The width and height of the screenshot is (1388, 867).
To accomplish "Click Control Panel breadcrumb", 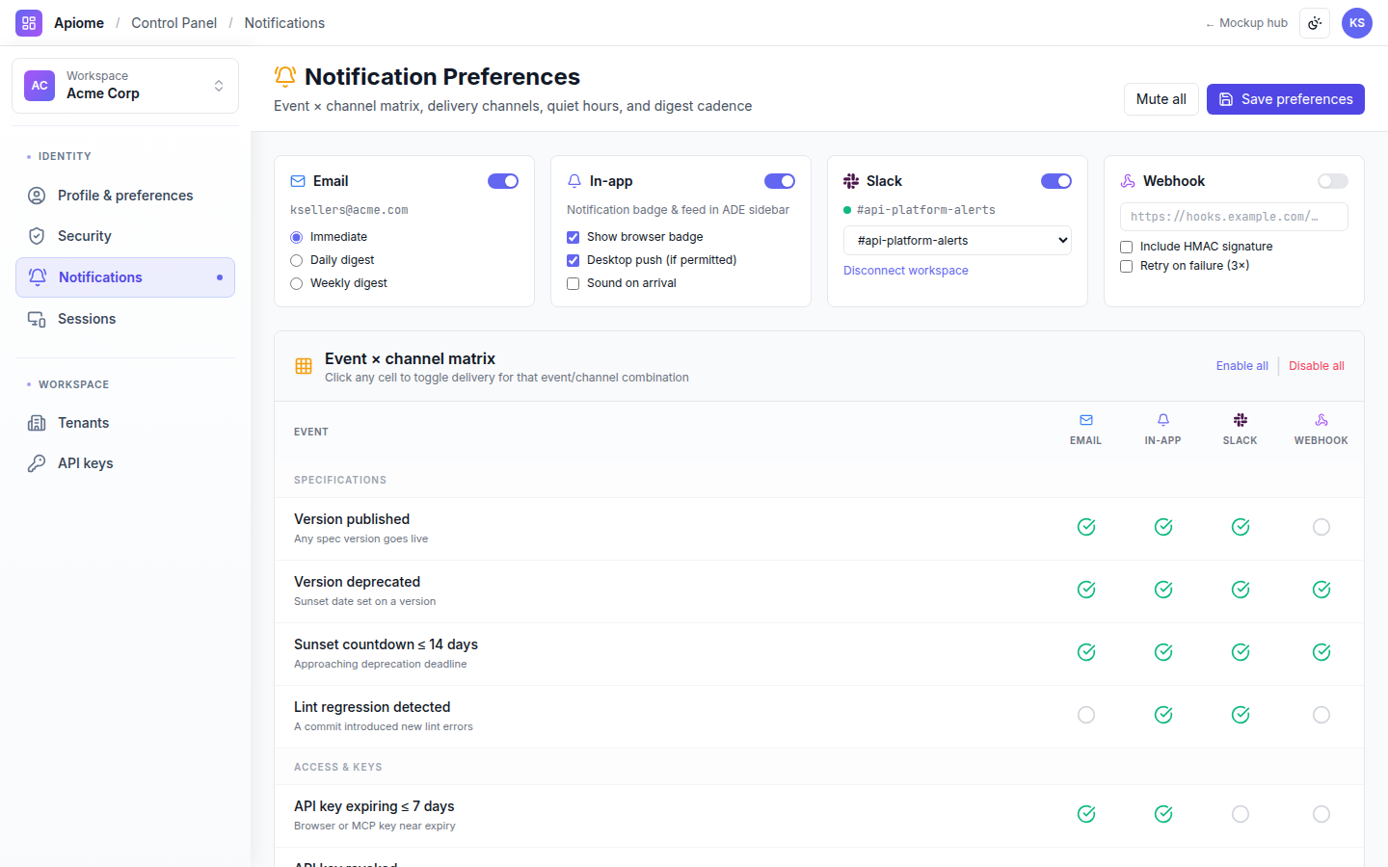I will [174, 23].
